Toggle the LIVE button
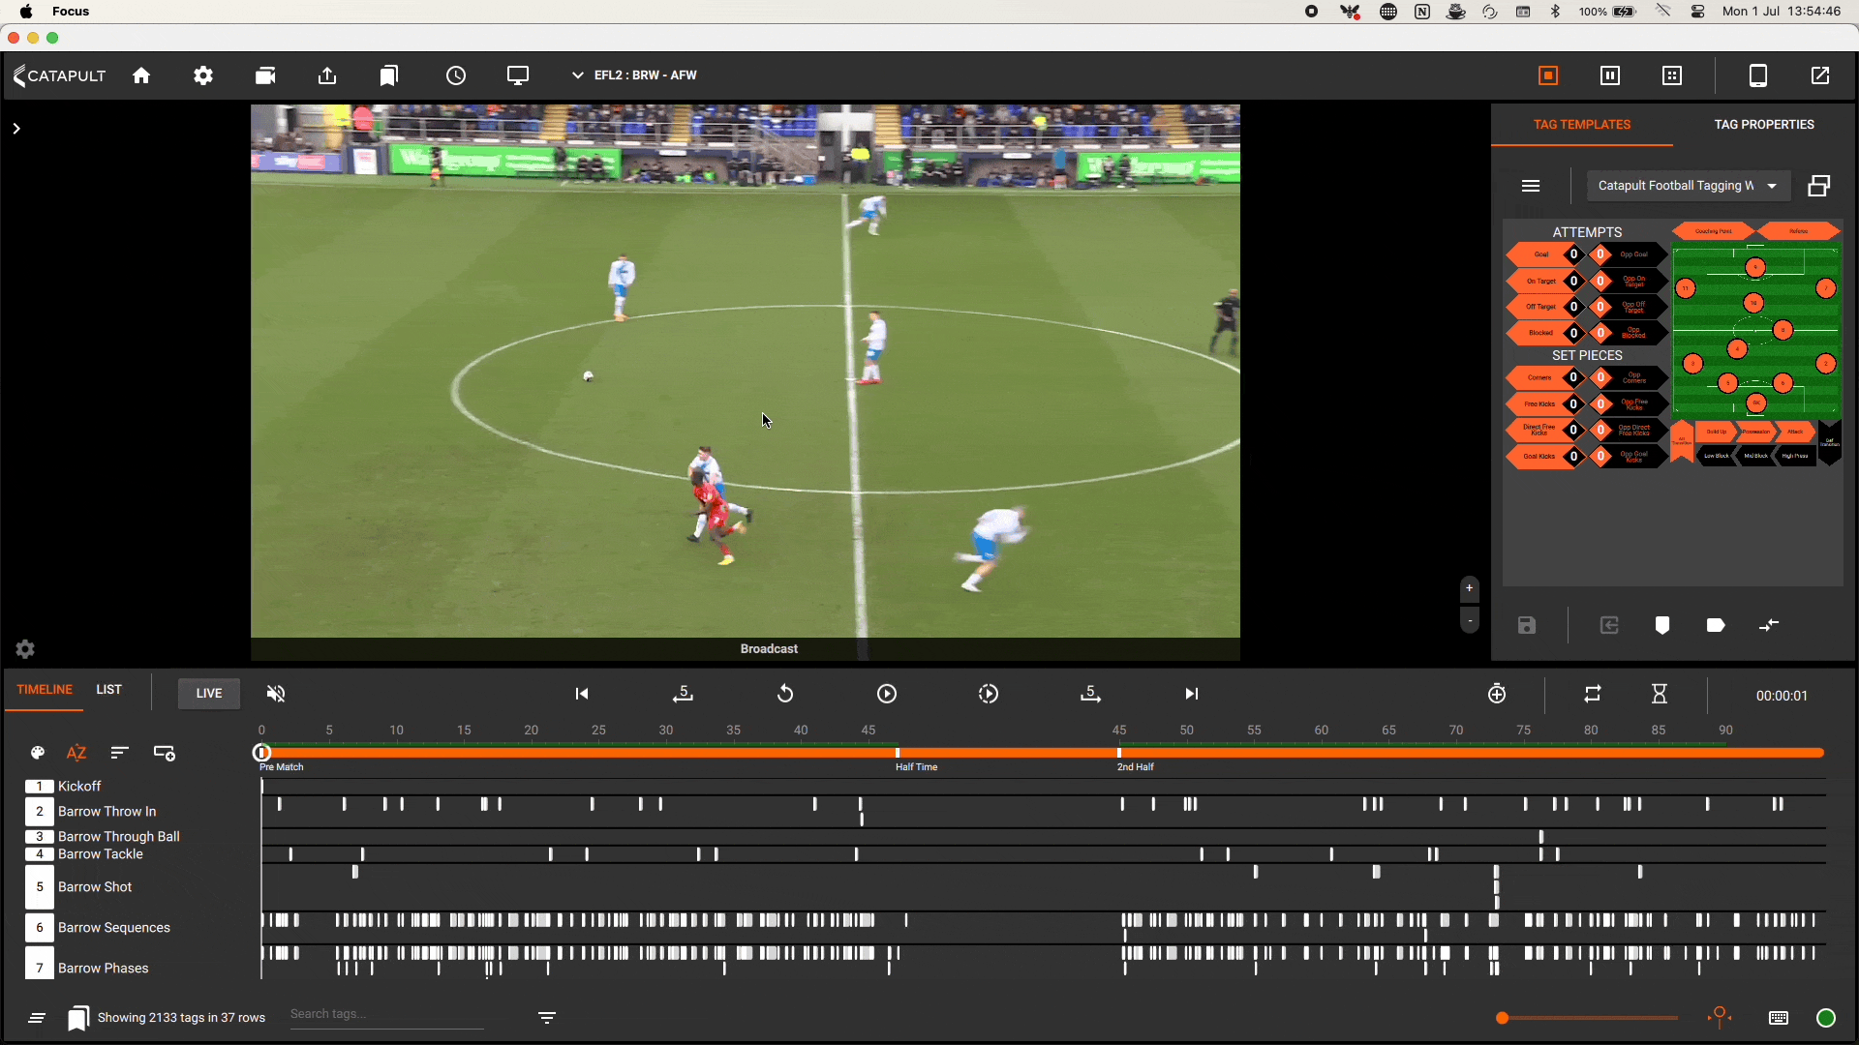The height and width of the screenshot is (1045, 1859). (x=209, y=693)
